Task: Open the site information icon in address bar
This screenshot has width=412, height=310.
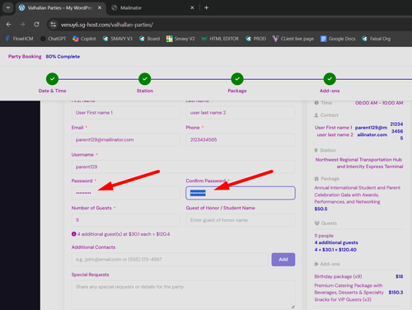Action: click(54, 25)
